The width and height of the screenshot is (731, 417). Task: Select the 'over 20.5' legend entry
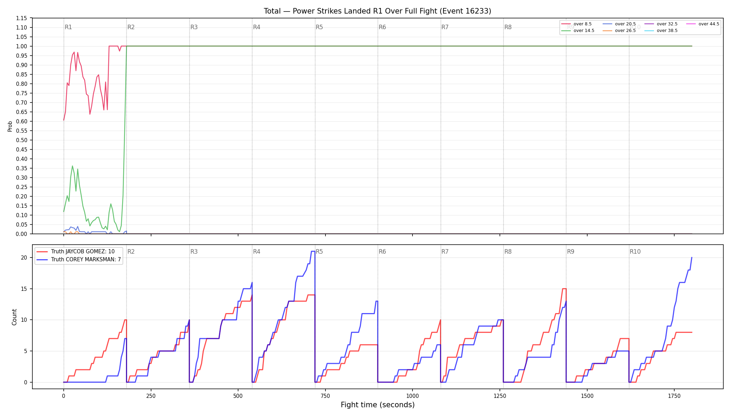tap(619, 24)
